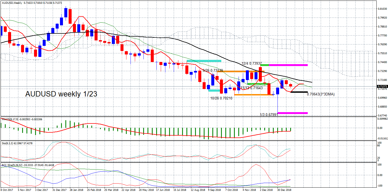
Task: Click the 0.73290 price axis label
Action: [382, 71]
